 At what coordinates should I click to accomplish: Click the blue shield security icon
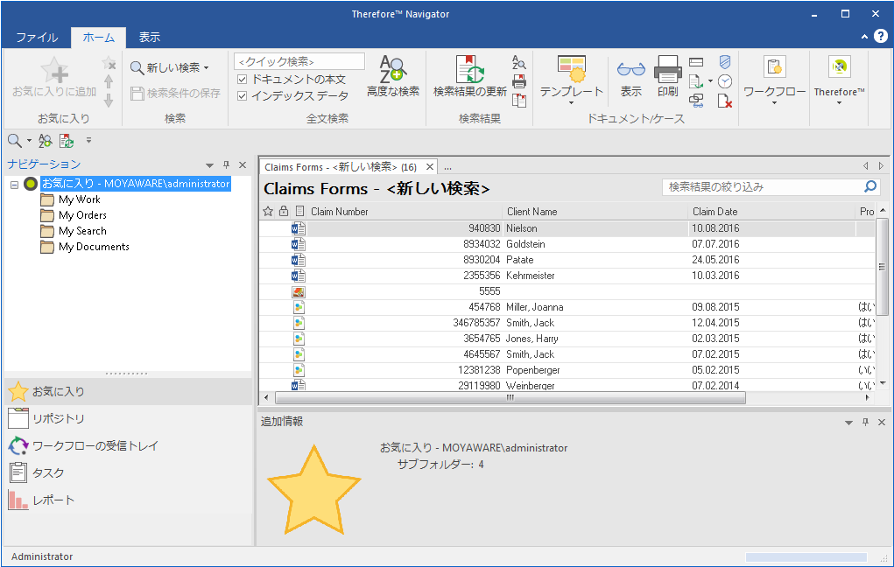tap(725, 62)
